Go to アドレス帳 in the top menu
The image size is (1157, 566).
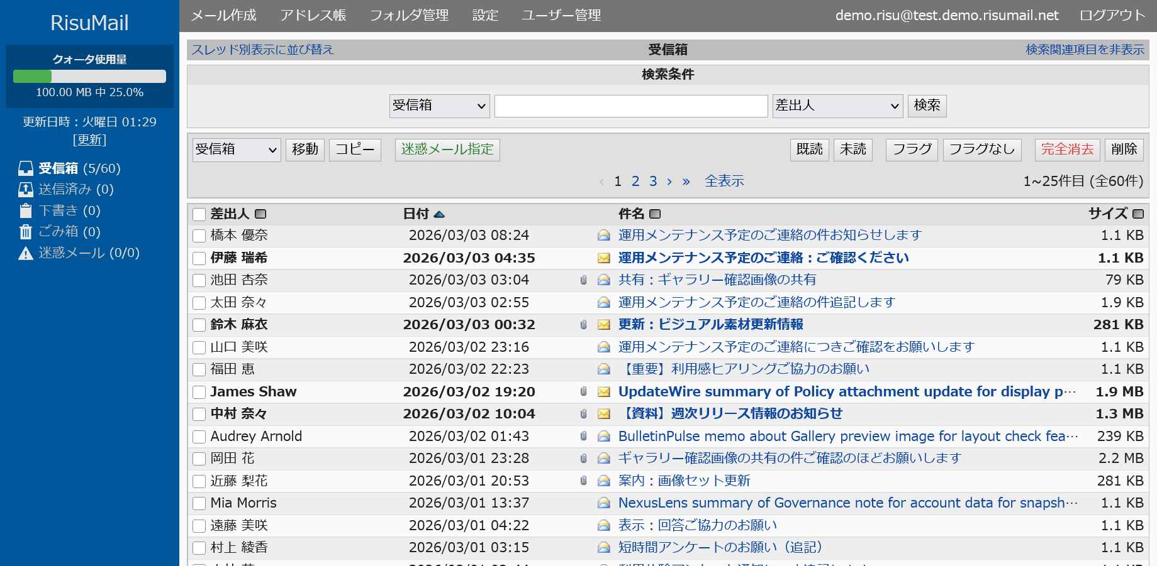click(313, 16)
